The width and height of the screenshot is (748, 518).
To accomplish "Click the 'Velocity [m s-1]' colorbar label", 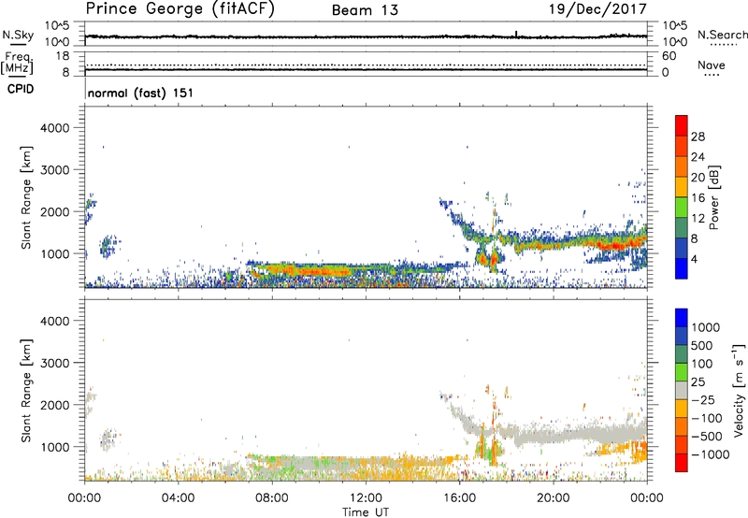I will 740,390.
